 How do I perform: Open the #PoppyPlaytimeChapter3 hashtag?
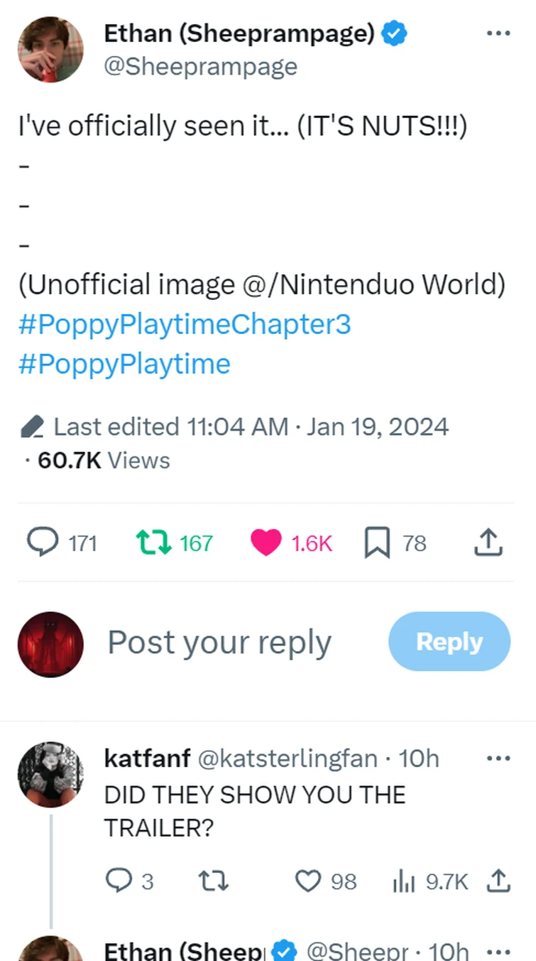click(x=185, y=324)
